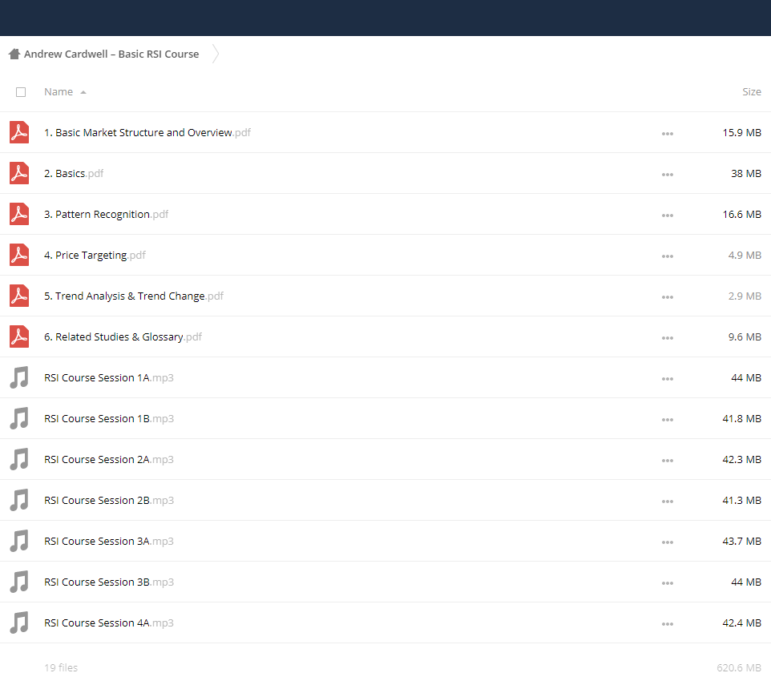
Task: Open more options for 4. Price Targeting
Action: pos(668,256)
